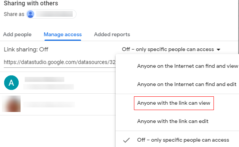Switch to the Manage access tab
This screenshot has width=239, height=147.
coord(63,34)
